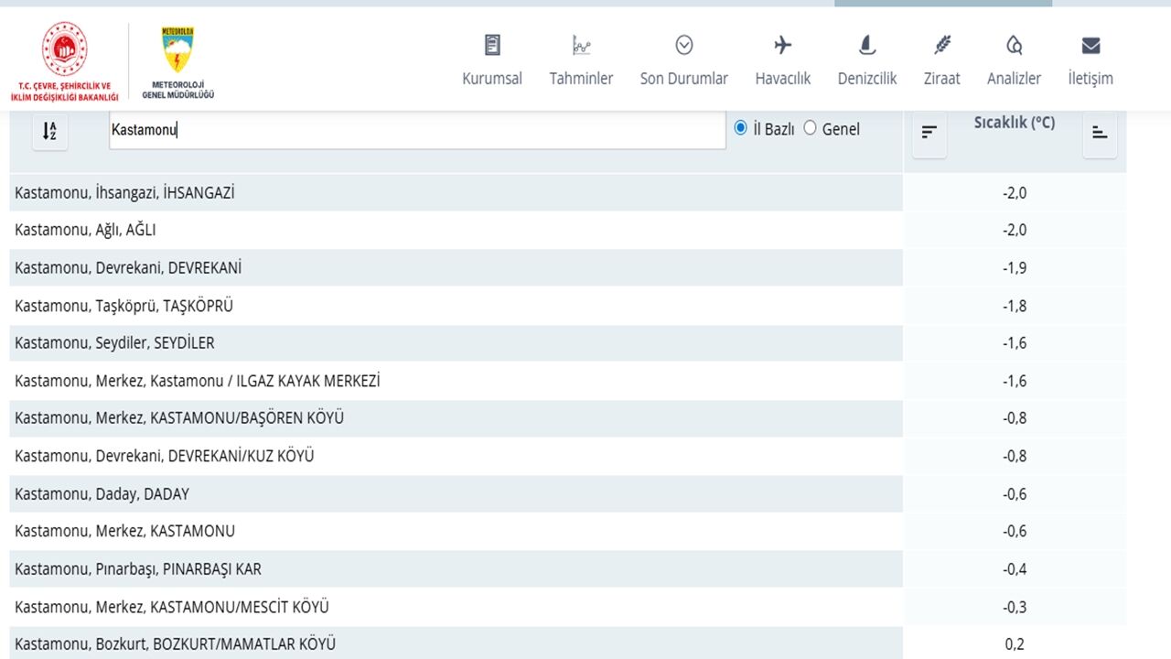Image resolution: width=1171 pixels, height=659 pixels.
Task: Click the Analizler droplet icon
Action: [1014, 45]
